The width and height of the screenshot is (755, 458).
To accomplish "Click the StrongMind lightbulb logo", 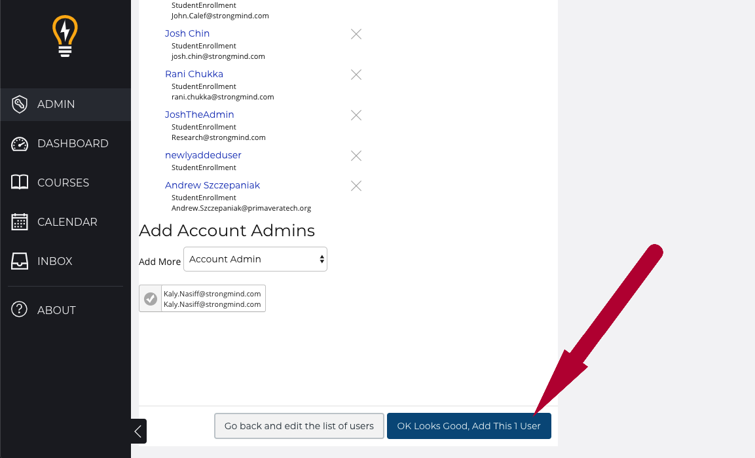I will tap(65, 37).
